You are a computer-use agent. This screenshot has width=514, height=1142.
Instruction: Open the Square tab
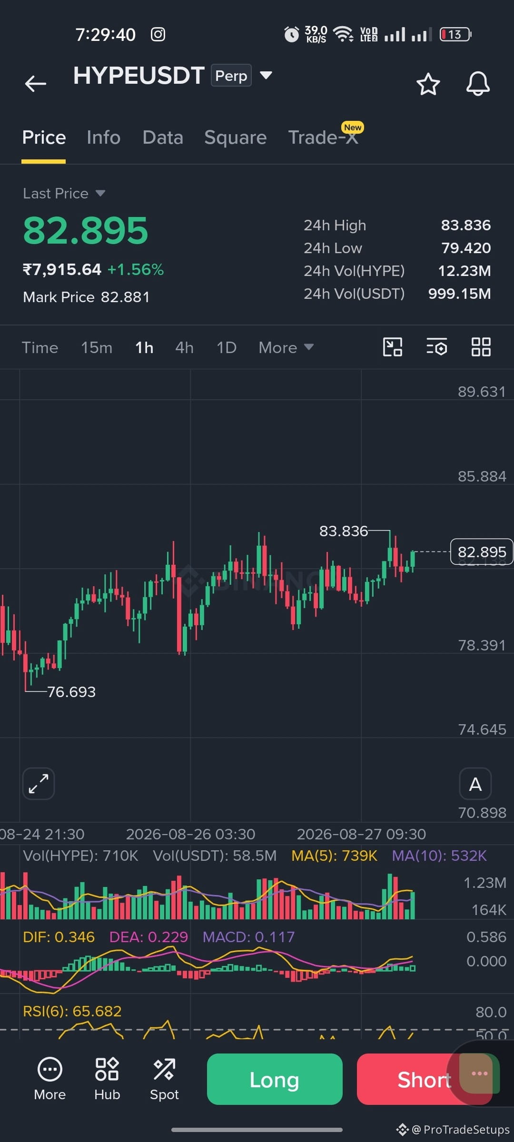click(235, 138)
